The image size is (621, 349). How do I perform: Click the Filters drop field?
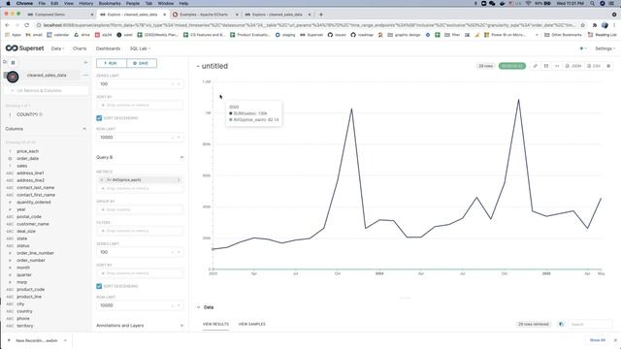click(140, 231)
